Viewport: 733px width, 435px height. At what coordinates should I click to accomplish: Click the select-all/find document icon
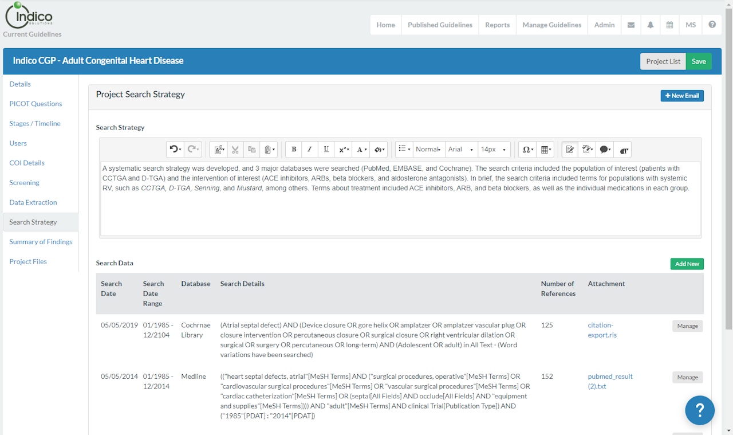[219, 150]
